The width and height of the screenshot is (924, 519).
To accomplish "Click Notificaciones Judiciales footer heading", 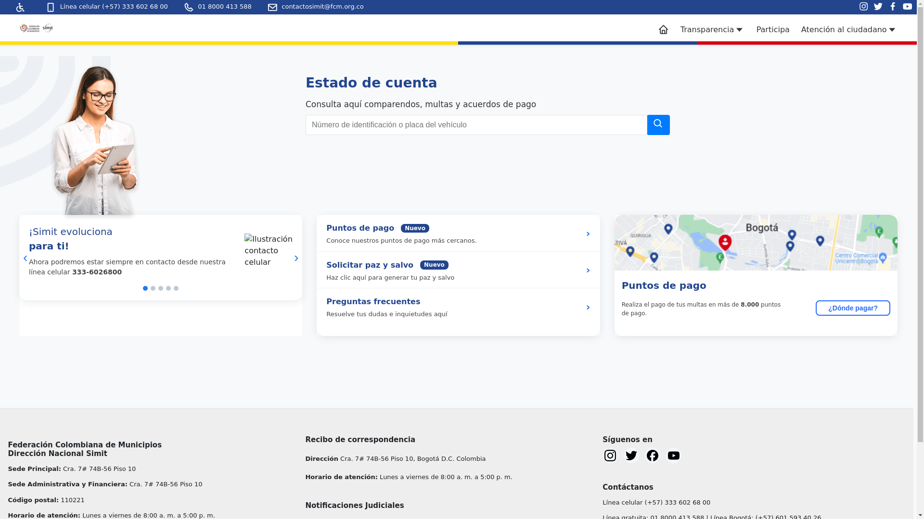I will click(x=355, y=506).
